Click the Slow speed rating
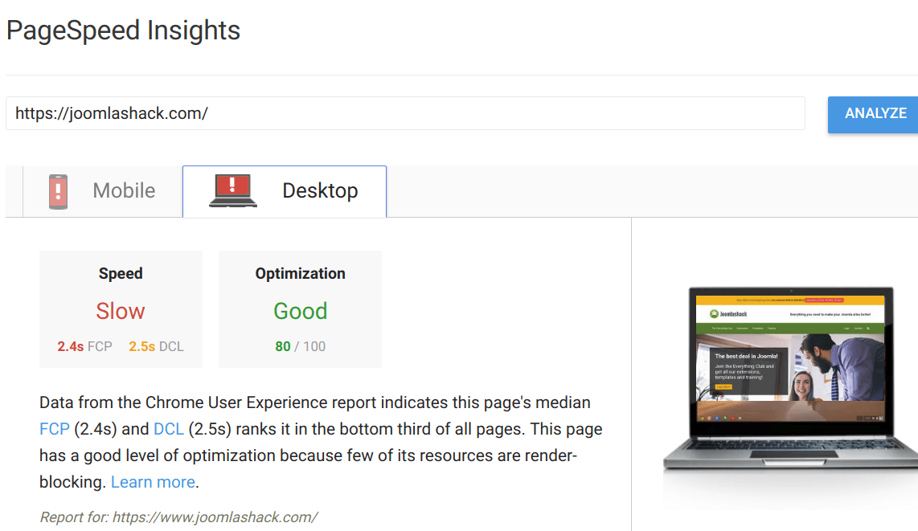The height and width of the screenshot is (531, 918). click(x=121, y=311)
